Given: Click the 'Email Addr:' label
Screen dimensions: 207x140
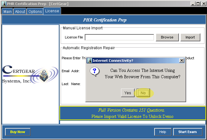Looking at the screenshot, I should click(70, 71).
